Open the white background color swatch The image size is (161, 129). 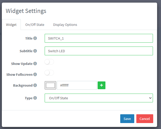click(50, 85)
